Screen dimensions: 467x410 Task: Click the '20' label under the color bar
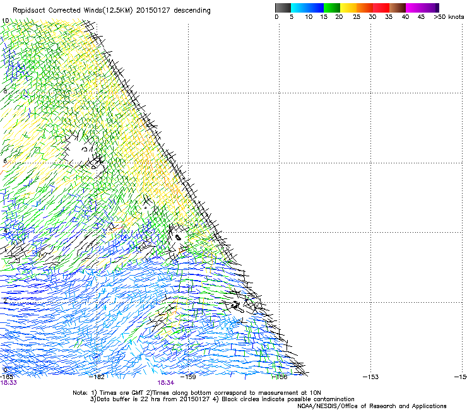pos(339,17)
